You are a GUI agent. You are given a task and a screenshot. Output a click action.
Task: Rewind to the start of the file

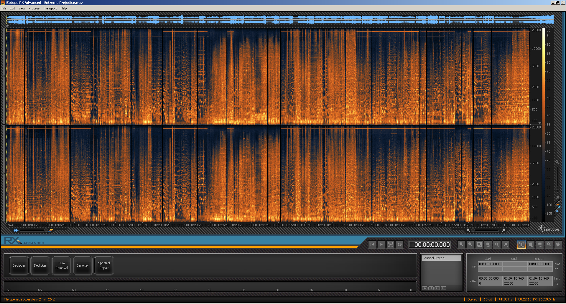coord(372,244)
